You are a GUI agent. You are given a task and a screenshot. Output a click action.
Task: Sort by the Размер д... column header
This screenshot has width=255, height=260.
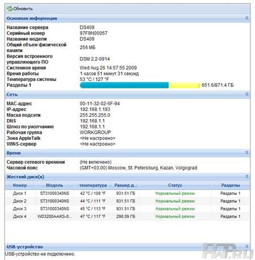coord(126,185)
